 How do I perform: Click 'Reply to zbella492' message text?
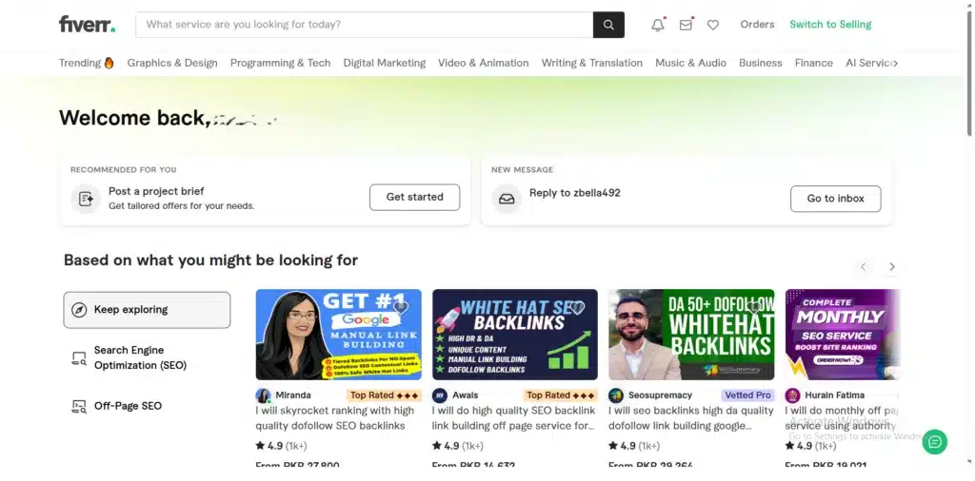[574, 193]
